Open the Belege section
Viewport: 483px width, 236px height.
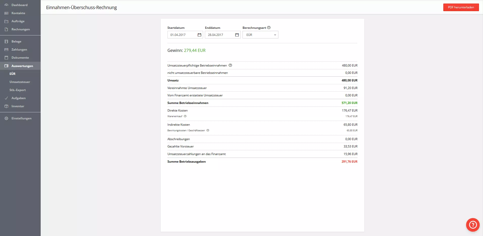click(16, 41)
